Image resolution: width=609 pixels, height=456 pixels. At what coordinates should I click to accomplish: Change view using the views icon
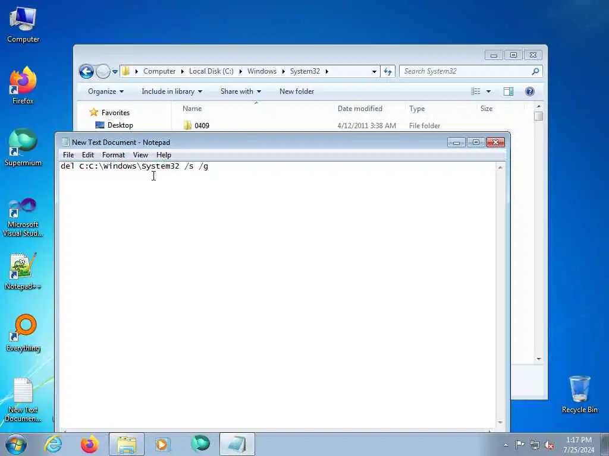[x=476, y=91]
